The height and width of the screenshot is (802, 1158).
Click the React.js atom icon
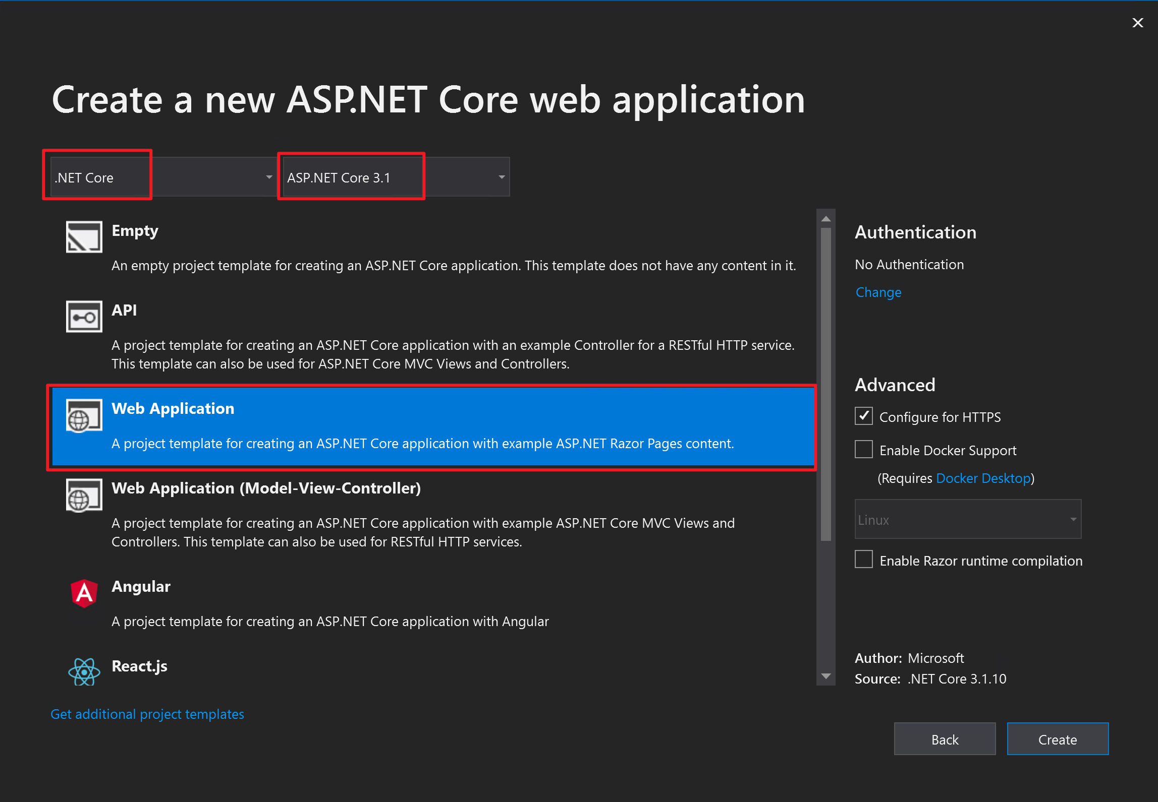point(84,672)
